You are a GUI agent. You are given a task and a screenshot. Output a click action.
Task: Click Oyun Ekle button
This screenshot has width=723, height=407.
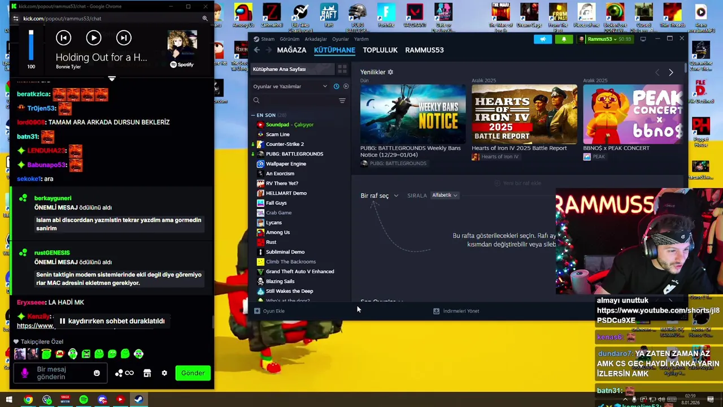click(x=269, y=311)
